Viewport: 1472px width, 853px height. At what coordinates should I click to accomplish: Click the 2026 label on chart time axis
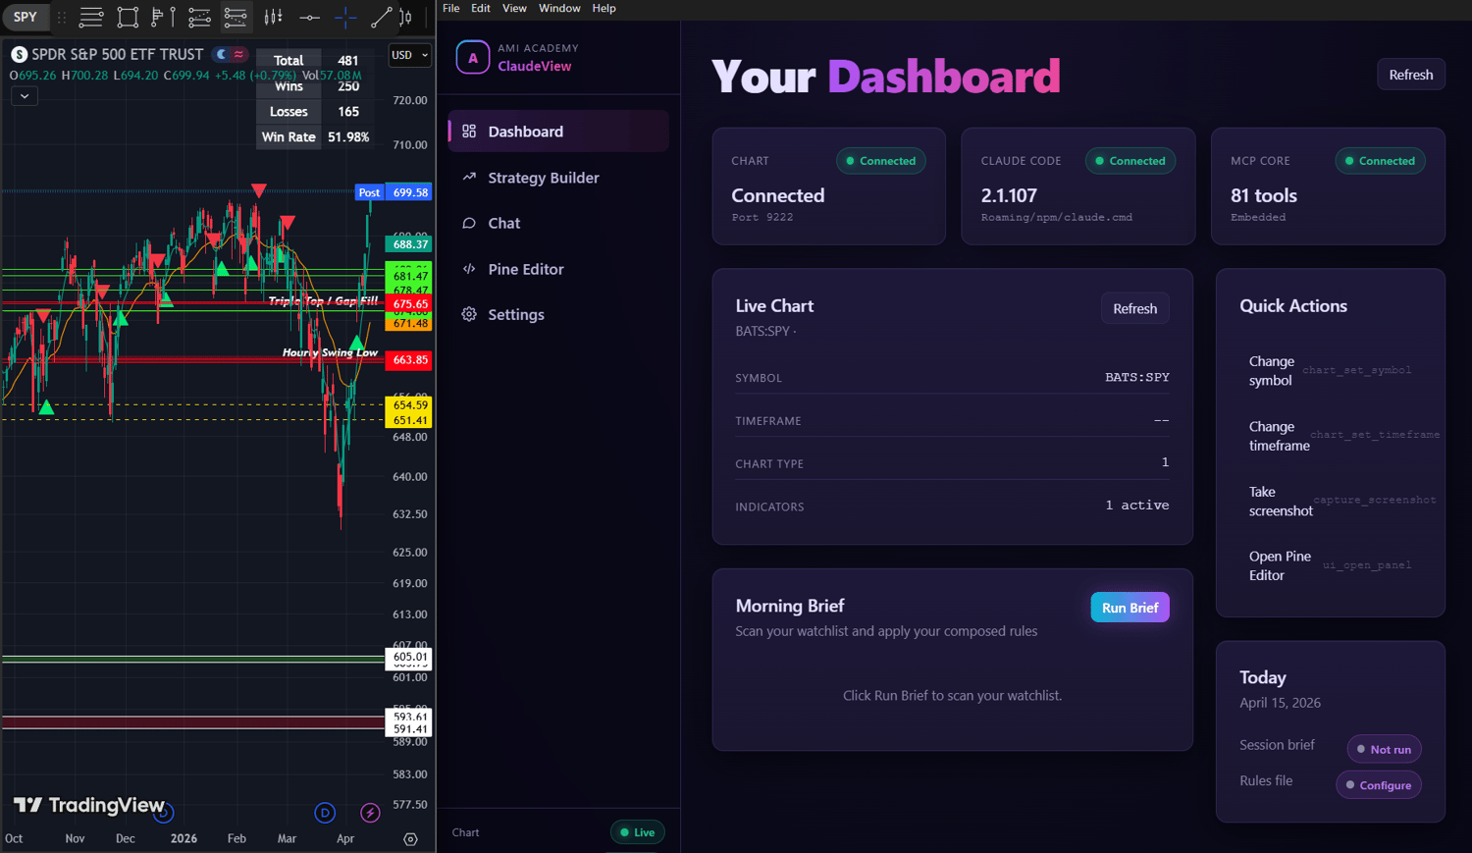point(184,839)
